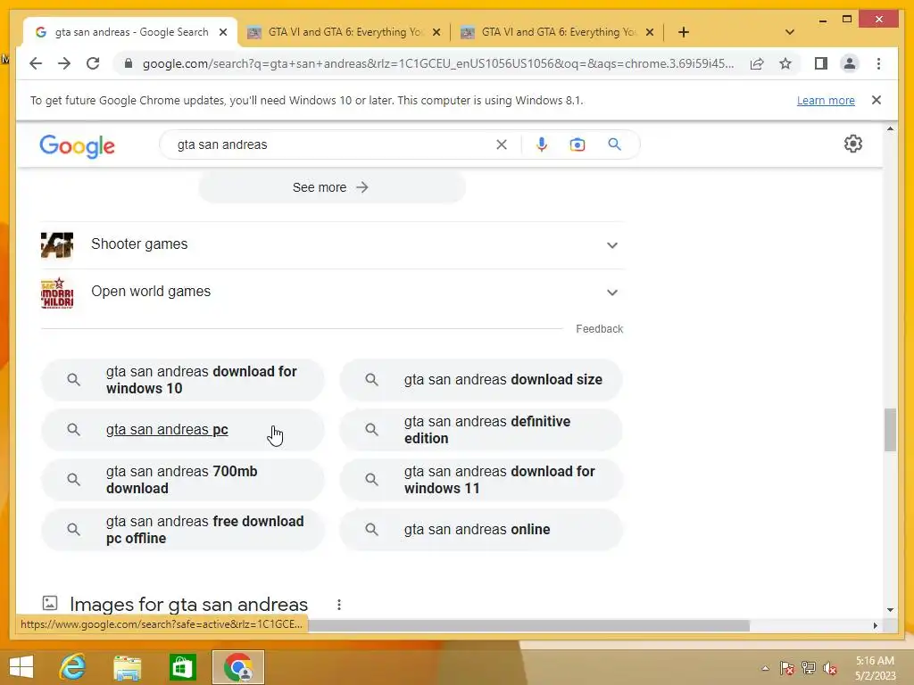
Task: Open Chrome profile avatar menu
Action: [850, 63]
